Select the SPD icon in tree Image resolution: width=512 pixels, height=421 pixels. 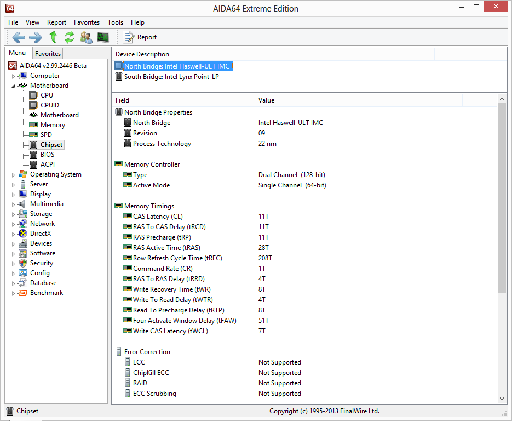click(x=33, y=135)
